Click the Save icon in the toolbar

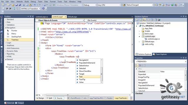[x=16, y=5]
